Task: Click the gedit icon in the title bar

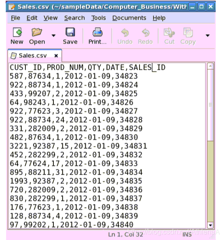Action: point(12,7)
